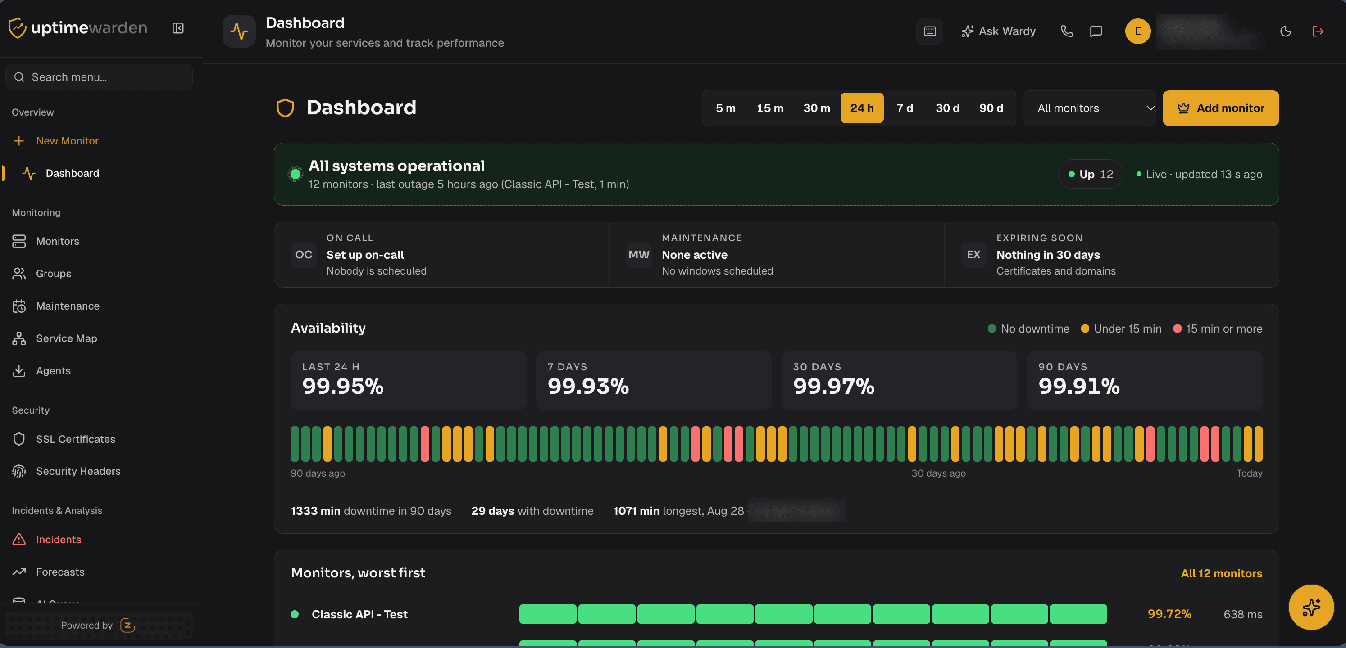Open keyboard shortcuts icon

tap(930, 31)
